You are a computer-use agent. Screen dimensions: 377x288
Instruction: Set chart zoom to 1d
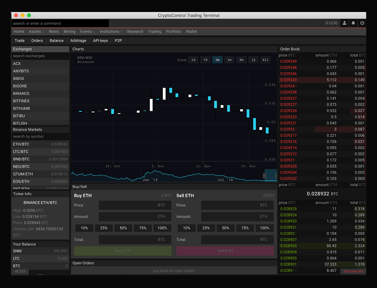click(193, 60)
